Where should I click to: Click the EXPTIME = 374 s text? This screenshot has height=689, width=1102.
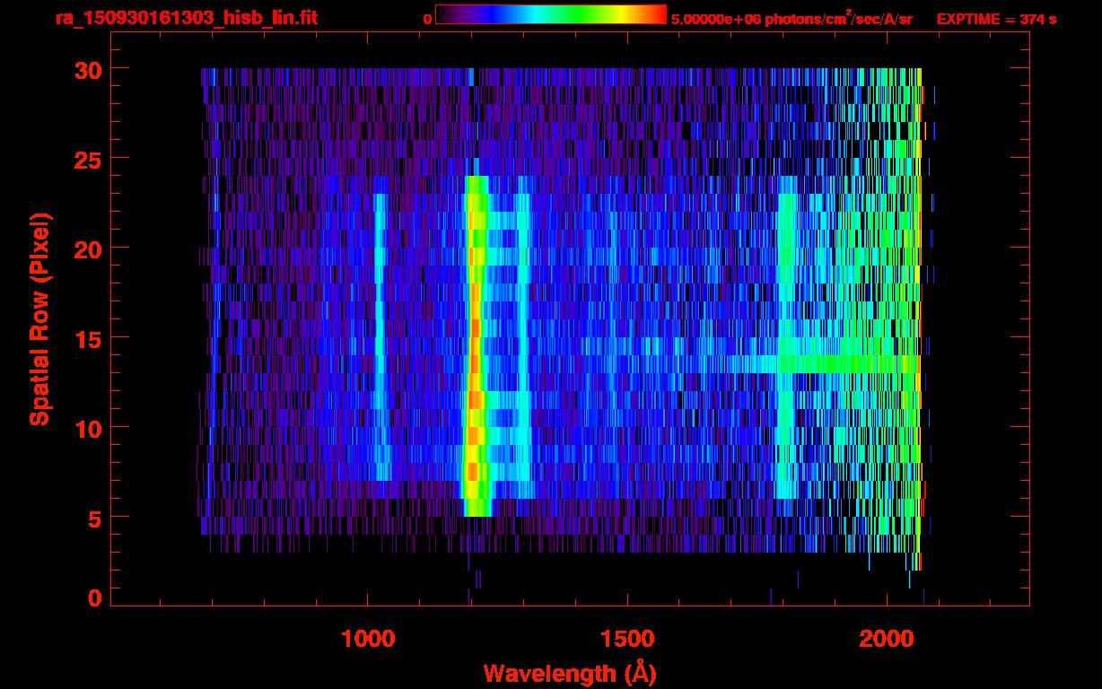tap(996, 19)
